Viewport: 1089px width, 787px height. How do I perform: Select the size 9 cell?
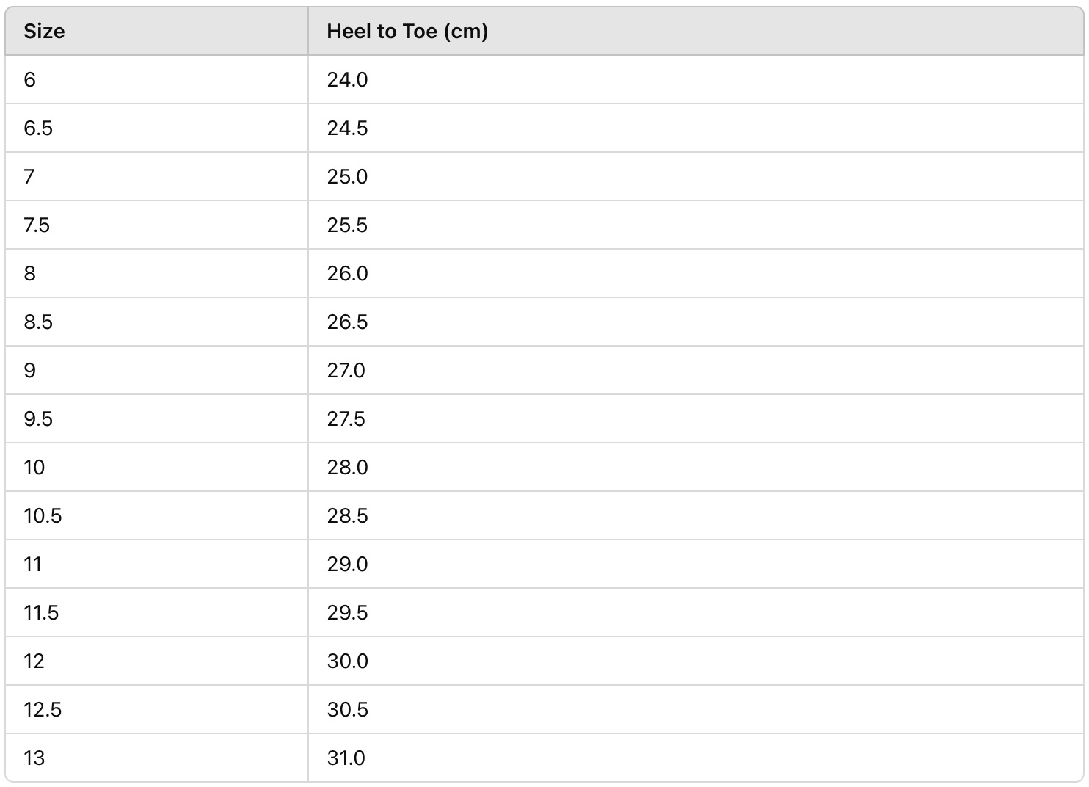pyautogui.click(x=30, y=370)
